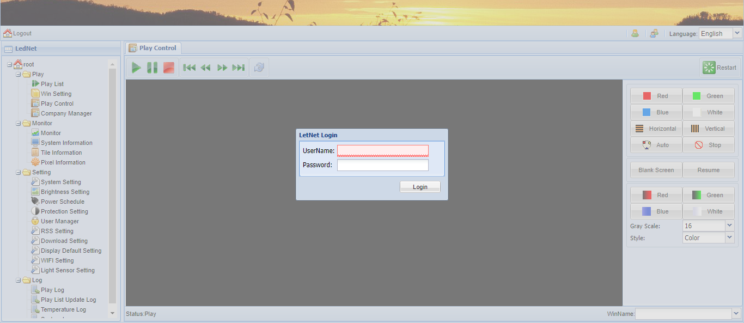Image resolution: width=744 pixels, height=323 pixels.
Task: Skip to the last item icon
Action: 239,68
